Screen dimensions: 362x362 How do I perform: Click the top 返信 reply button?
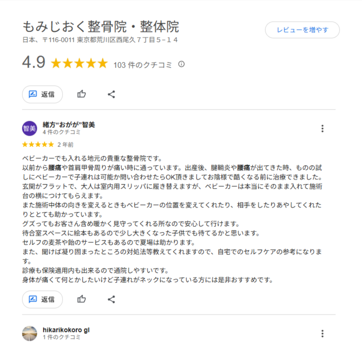click(x=42, y=94)
